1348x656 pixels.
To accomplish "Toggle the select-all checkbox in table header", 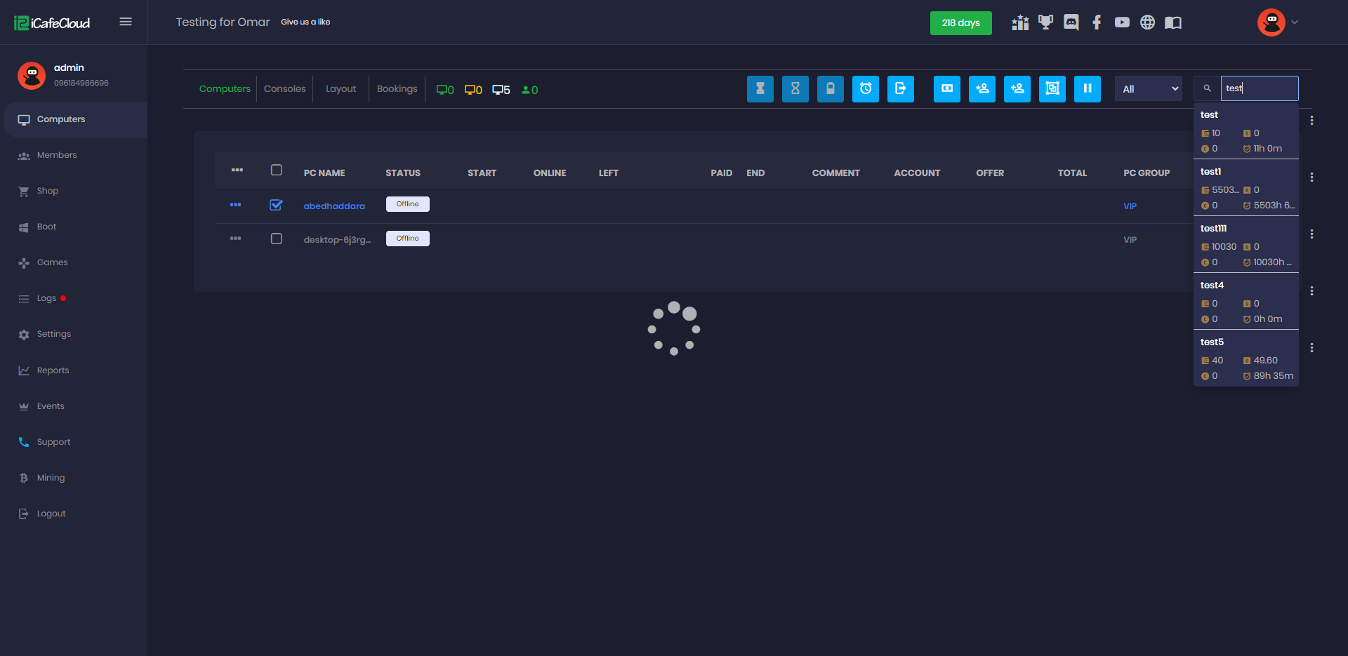I will [x=276, y=170].
